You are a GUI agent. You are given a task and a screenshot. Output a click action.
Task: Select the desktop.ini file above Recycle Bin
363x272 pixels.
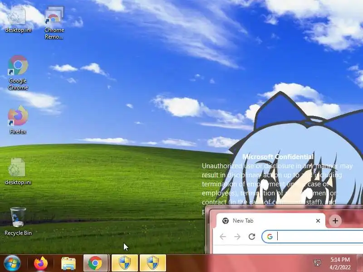[18, 171]
